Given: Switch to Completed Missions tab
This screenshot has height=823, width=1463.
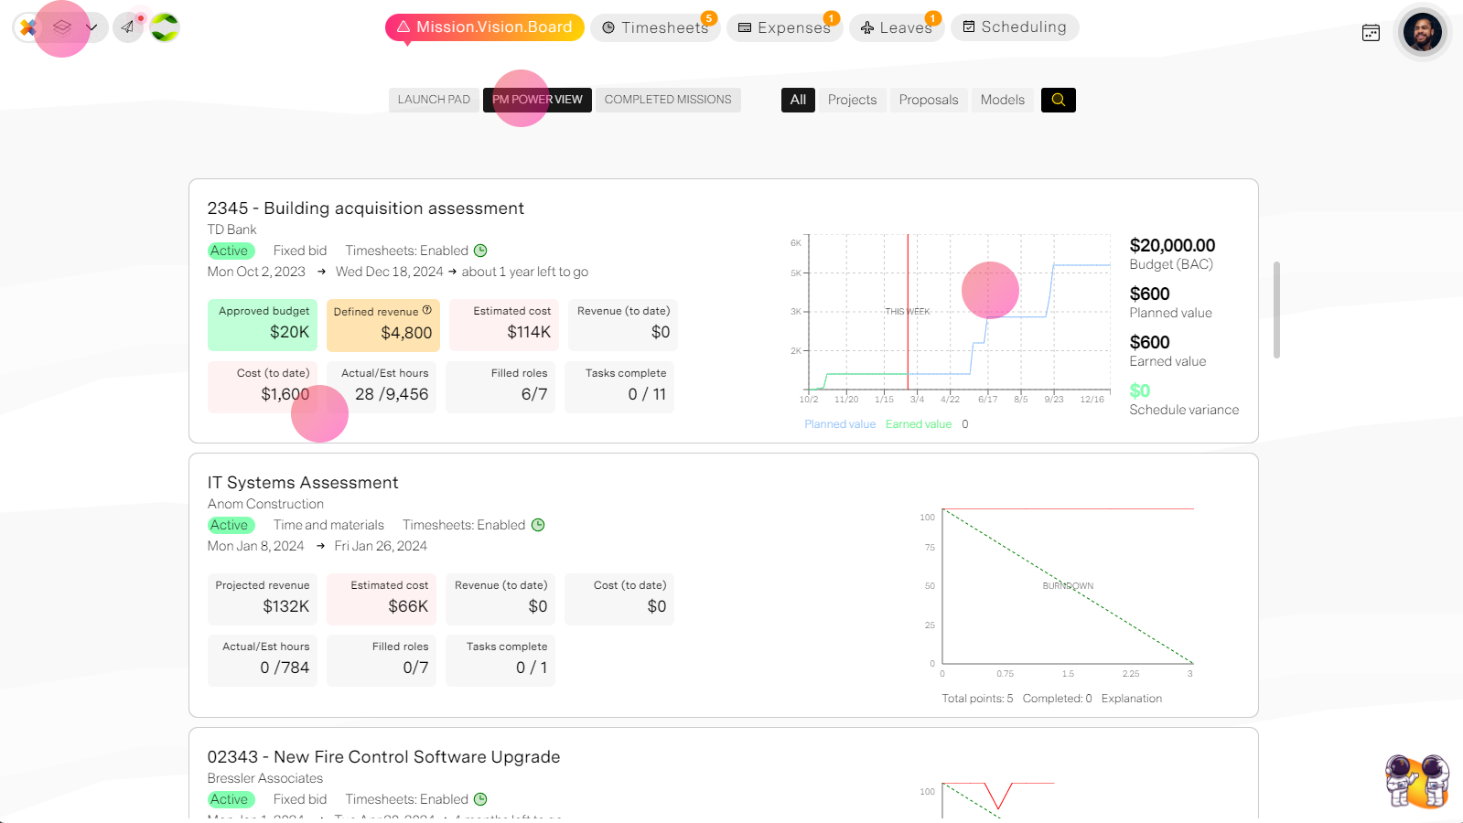Looking at the screenshot, I should pyautogui.click(x=668, y=100).
